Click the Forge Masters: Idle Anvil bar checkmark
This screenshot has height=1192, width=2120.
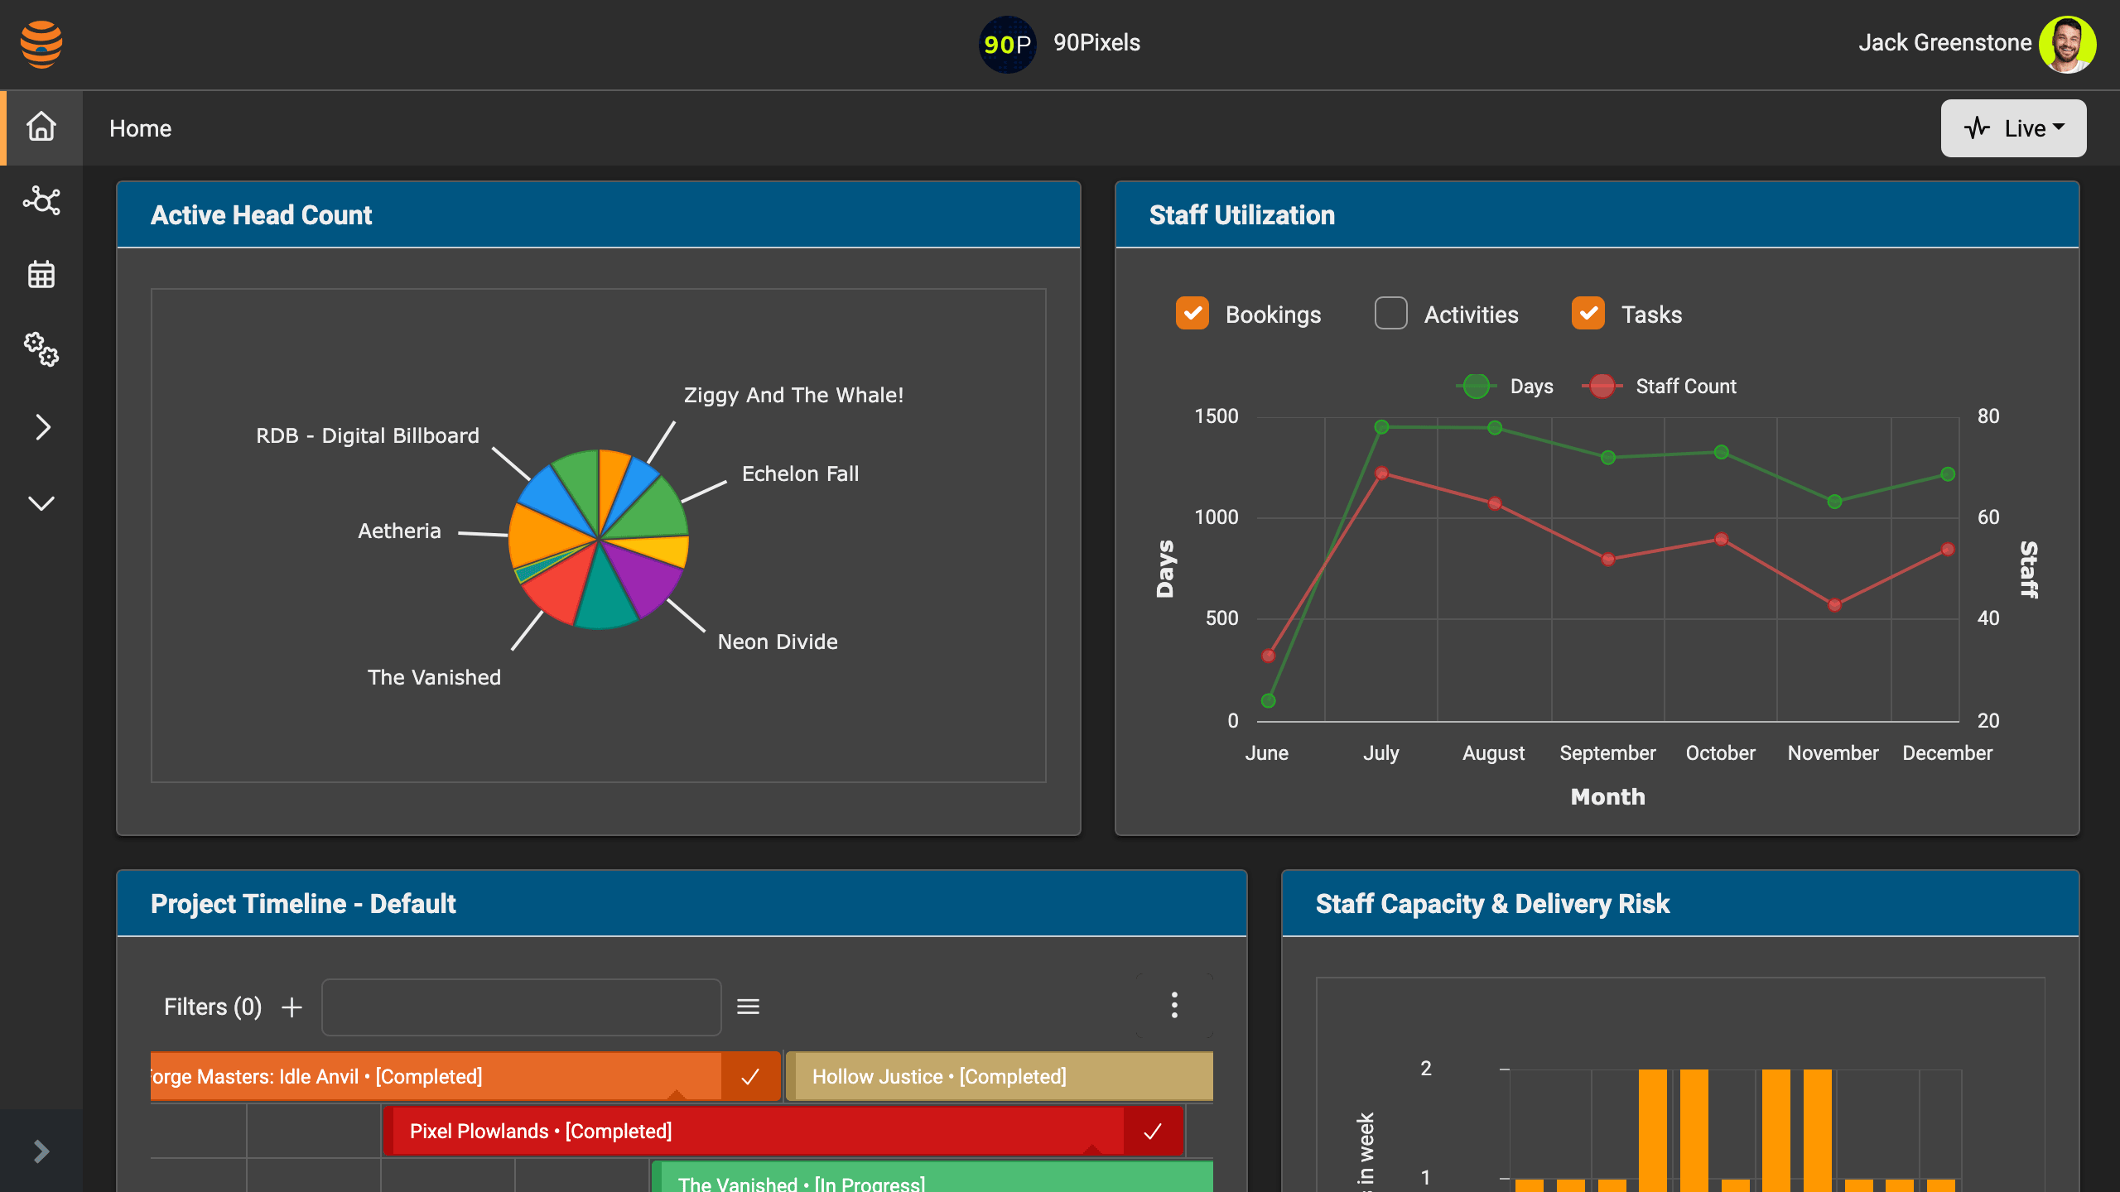(x=750, y=1077)
